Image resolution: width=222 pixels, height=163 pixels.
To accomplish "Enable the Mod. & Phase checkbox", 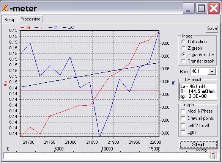I will tap(183, 111).
